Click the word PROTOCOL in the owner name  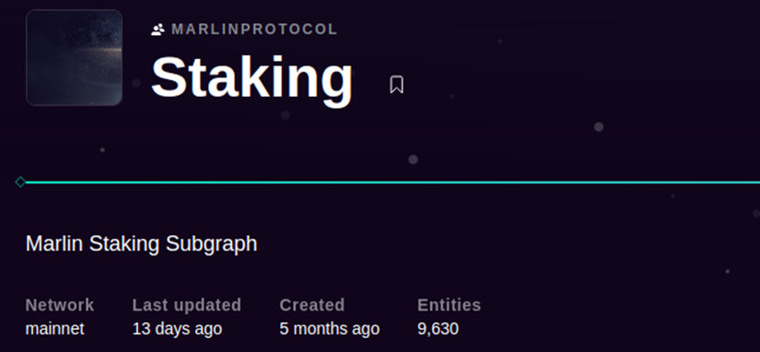pos(289,29)
